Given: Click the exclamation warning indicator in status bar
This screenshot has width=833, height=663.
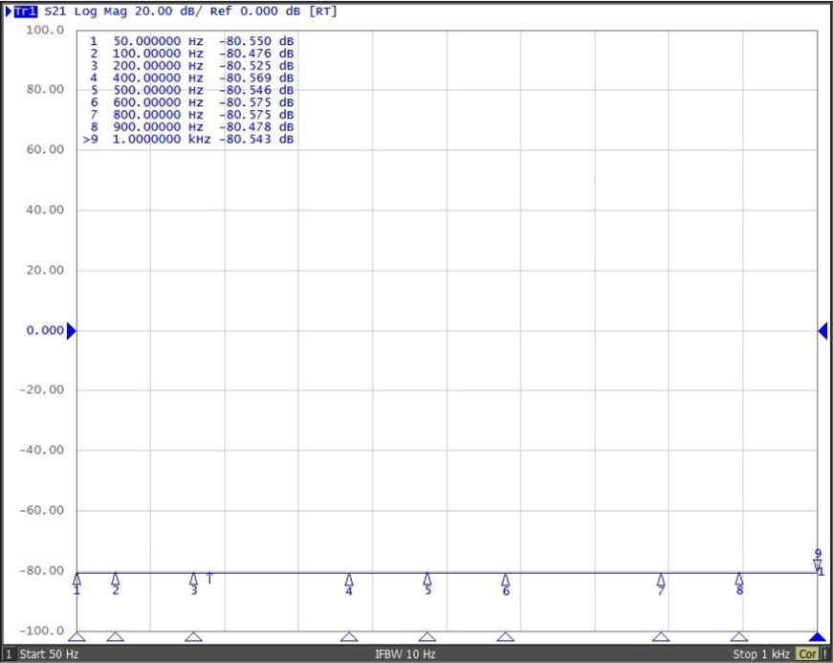Looking at the screenshot, I should [x=825, y=654].
